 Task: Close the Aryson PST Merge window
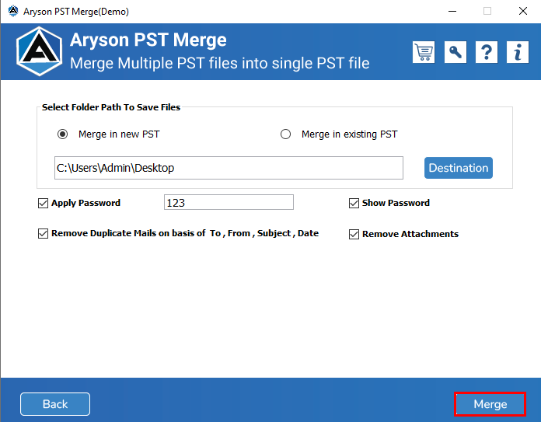click(522, 11)
